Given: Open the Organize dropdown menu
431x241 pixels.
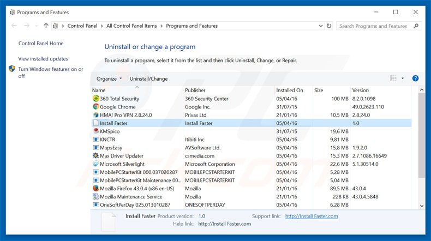Looking at the screenshot, I should (109, 79).
